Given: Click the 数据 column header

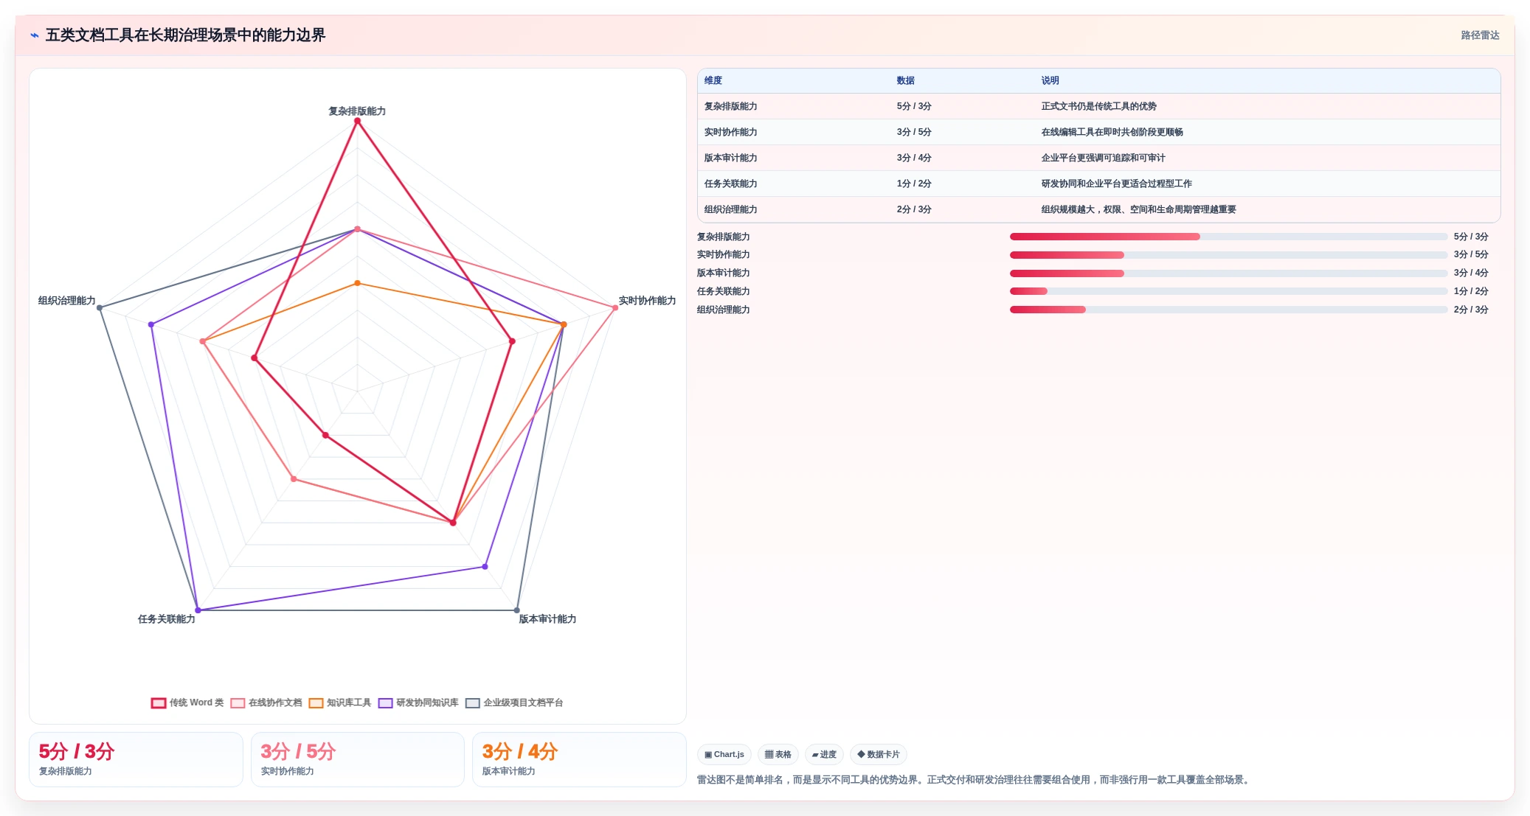Looking at the screenshot, I should point(906,80).
